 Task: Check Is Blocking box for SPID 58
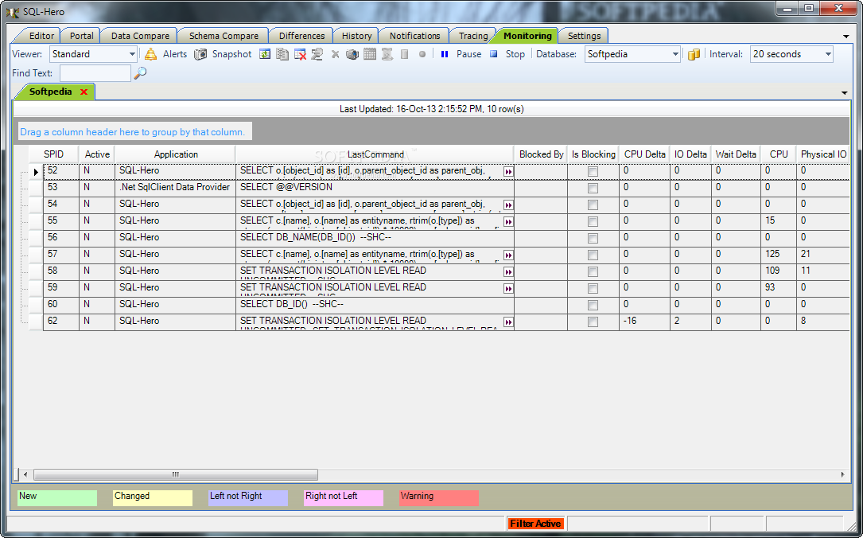[x=593, y=271]
